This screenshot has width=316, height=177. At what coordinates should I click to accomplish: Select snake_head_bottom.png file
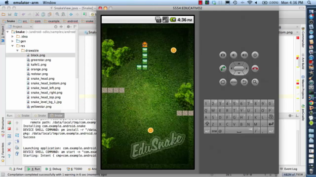48,83
